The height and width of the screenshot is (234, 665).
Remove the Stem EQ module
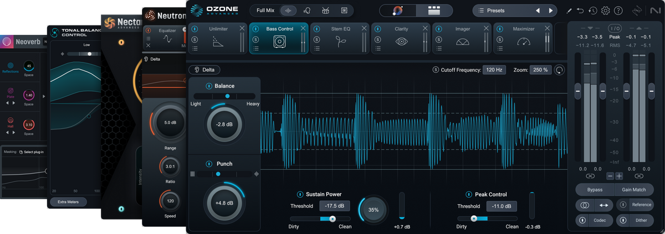[364, 28]
